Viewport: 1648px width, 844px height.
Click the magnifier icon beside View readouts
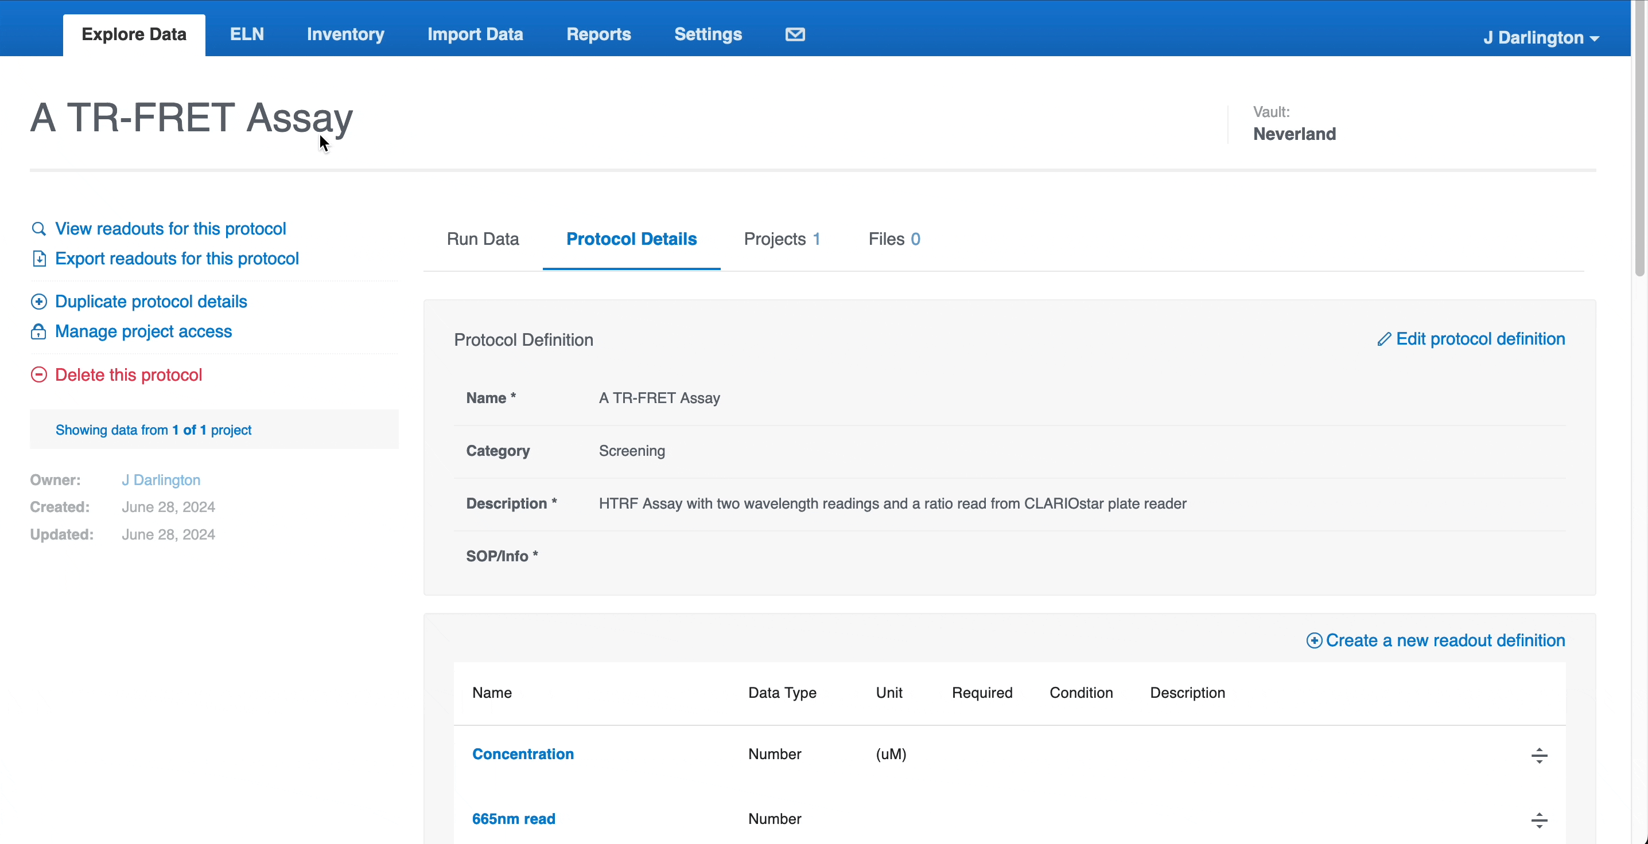point(39,229)
